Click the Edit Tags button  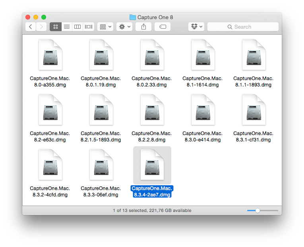163,27
